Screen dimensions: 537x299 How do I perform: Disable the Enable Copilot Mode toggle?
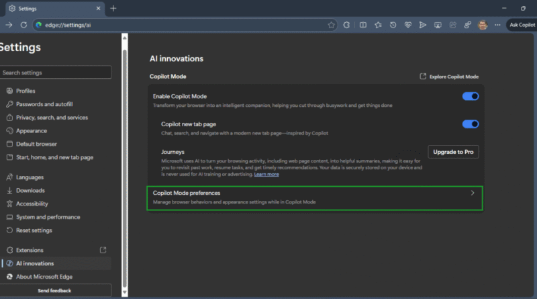click(471, 96)
